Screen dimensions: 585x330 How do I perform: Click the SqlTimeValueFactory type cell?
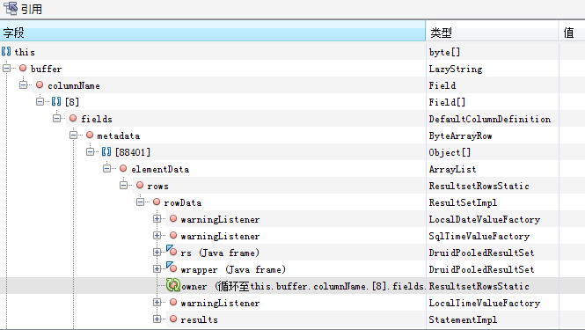coord(492,236)
